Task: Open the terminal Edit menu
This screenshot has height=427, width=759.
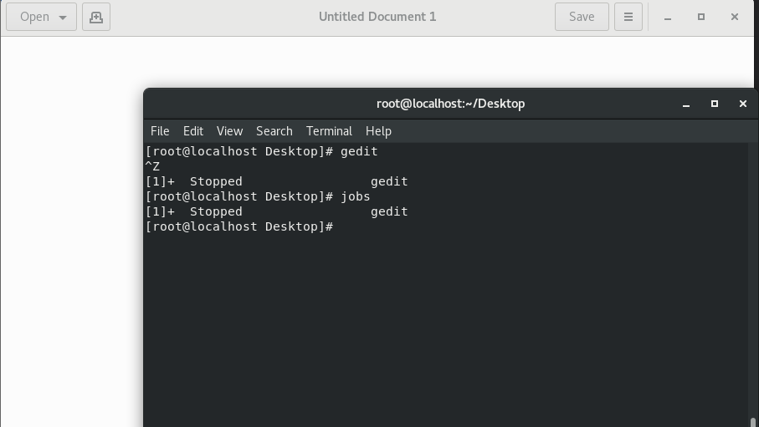Action: click(193, 131)
